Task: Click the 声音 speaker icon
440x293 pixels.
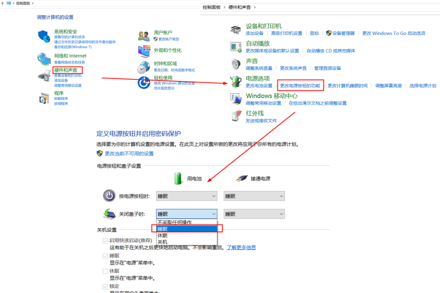Action: point(236,64)
